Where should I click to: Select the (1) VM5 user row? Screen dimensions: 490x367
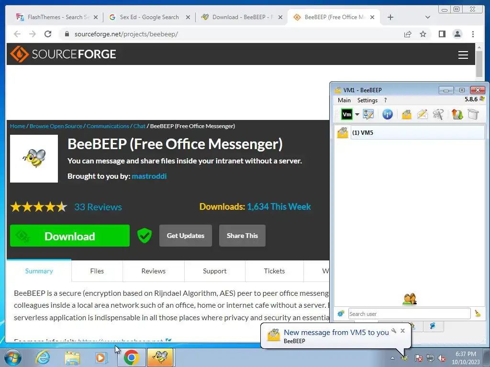pyautogui.click(x=410, y=133)
